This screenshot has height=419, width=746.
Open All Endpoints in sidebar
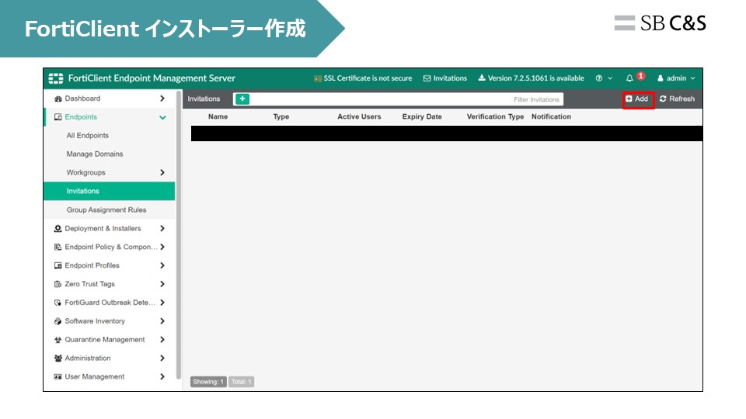coord(88,135)
